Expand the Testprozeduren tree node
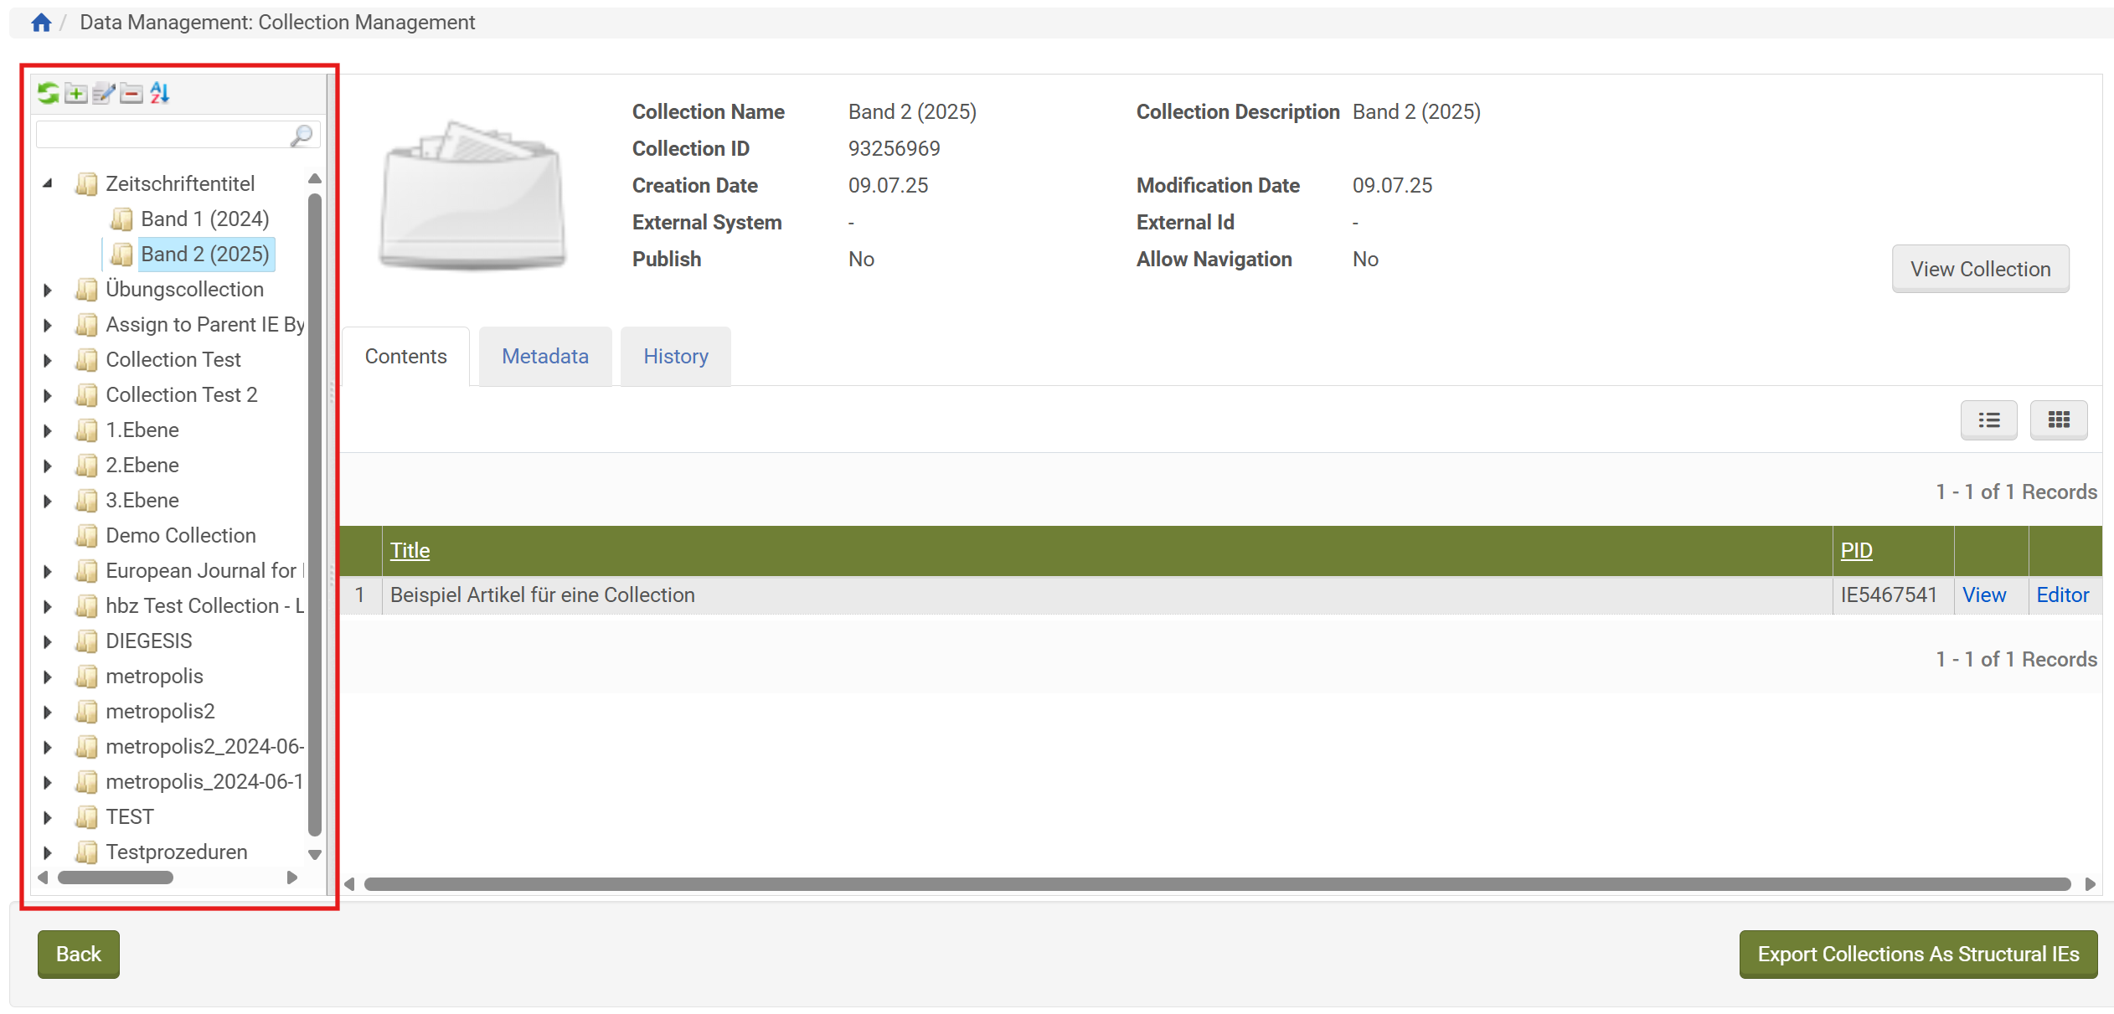This screenshot has height=1014, width=2114. pyautogui.click(x=48, y=852)
